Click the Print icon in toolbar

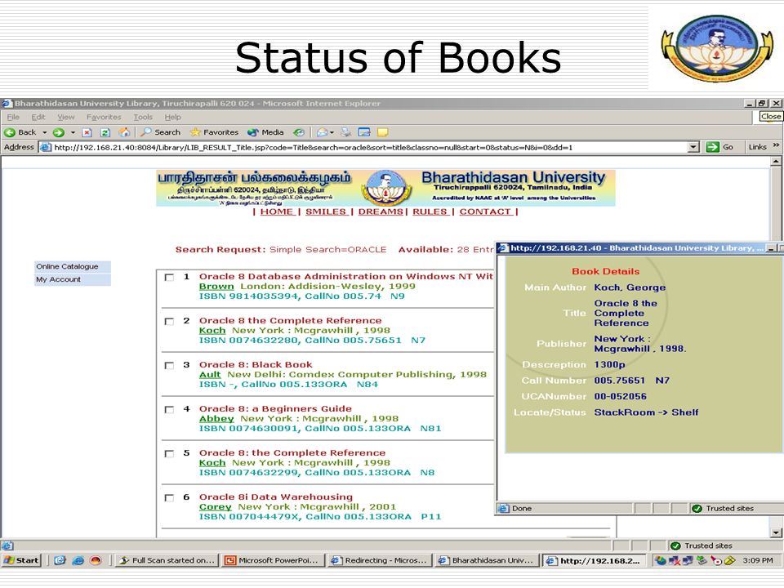pos(345,132)
